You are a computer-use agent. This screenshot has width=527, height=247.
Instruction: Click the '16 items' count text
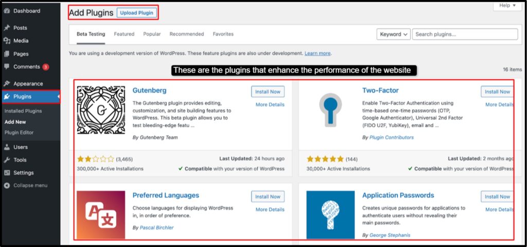tap(513, 69)
